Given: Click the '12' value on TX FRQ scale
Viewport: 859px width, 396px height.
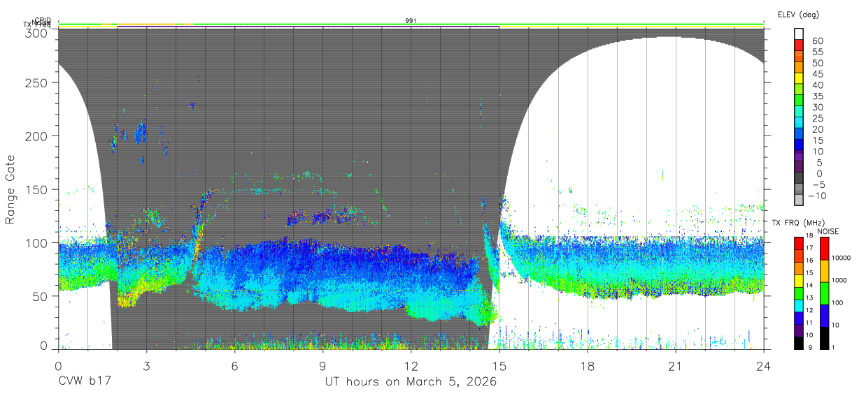Looking at the screenshot, I should point(809,310).
